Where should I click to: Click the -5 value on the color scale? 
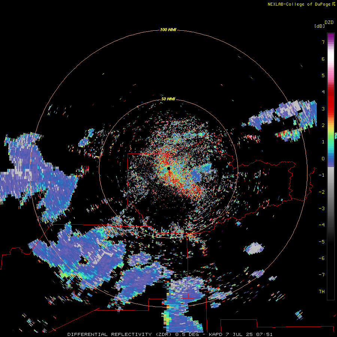[x=322, y=242]
